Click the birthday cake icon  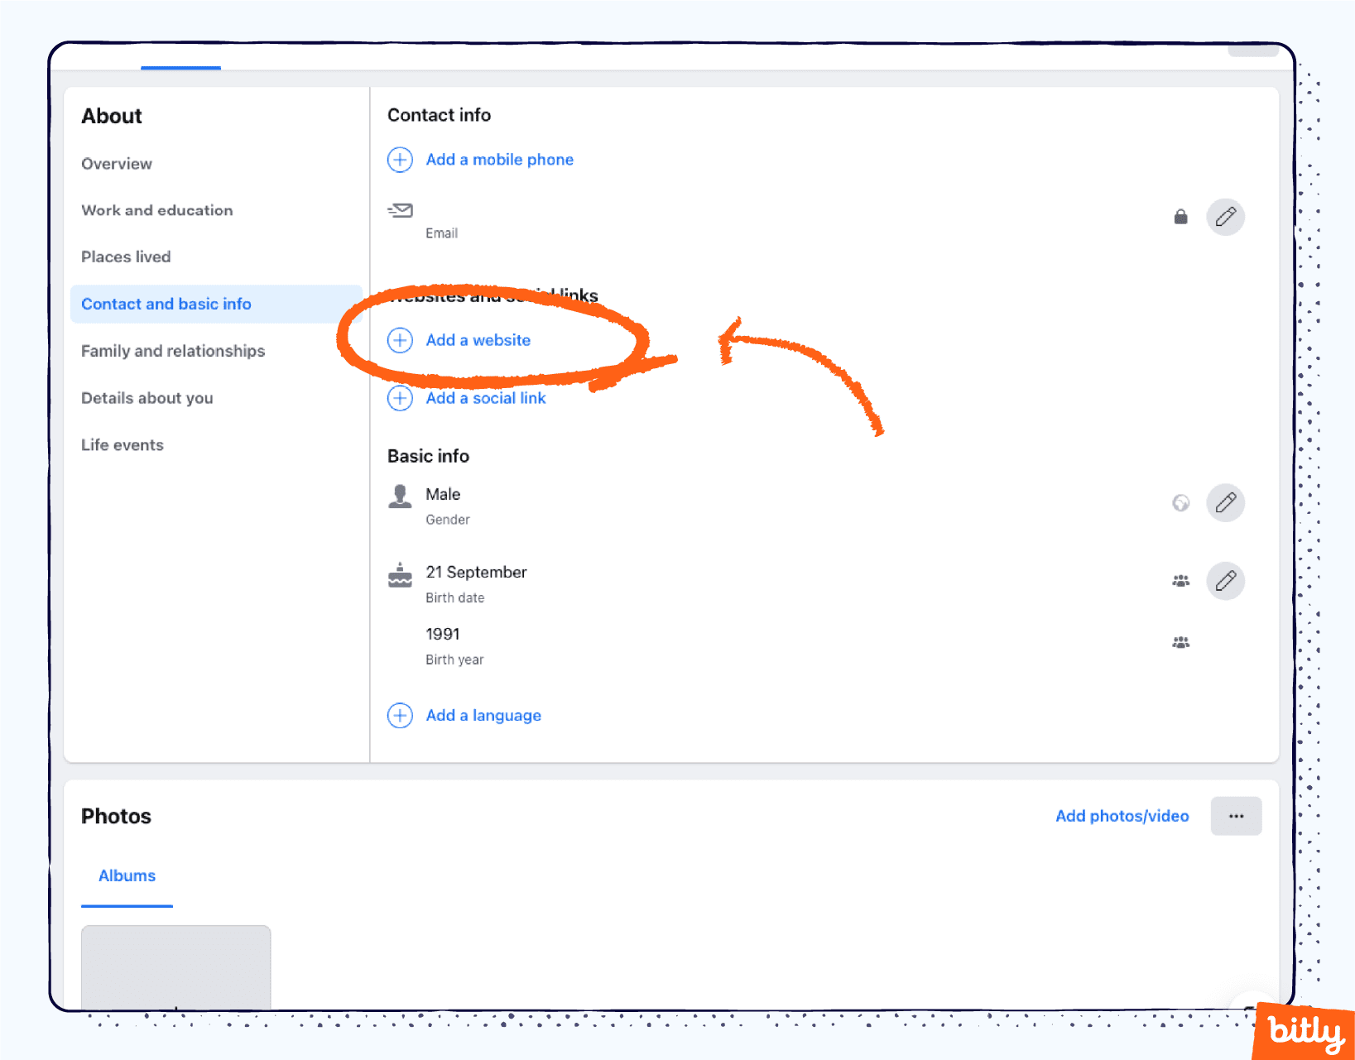pos(400,575)
